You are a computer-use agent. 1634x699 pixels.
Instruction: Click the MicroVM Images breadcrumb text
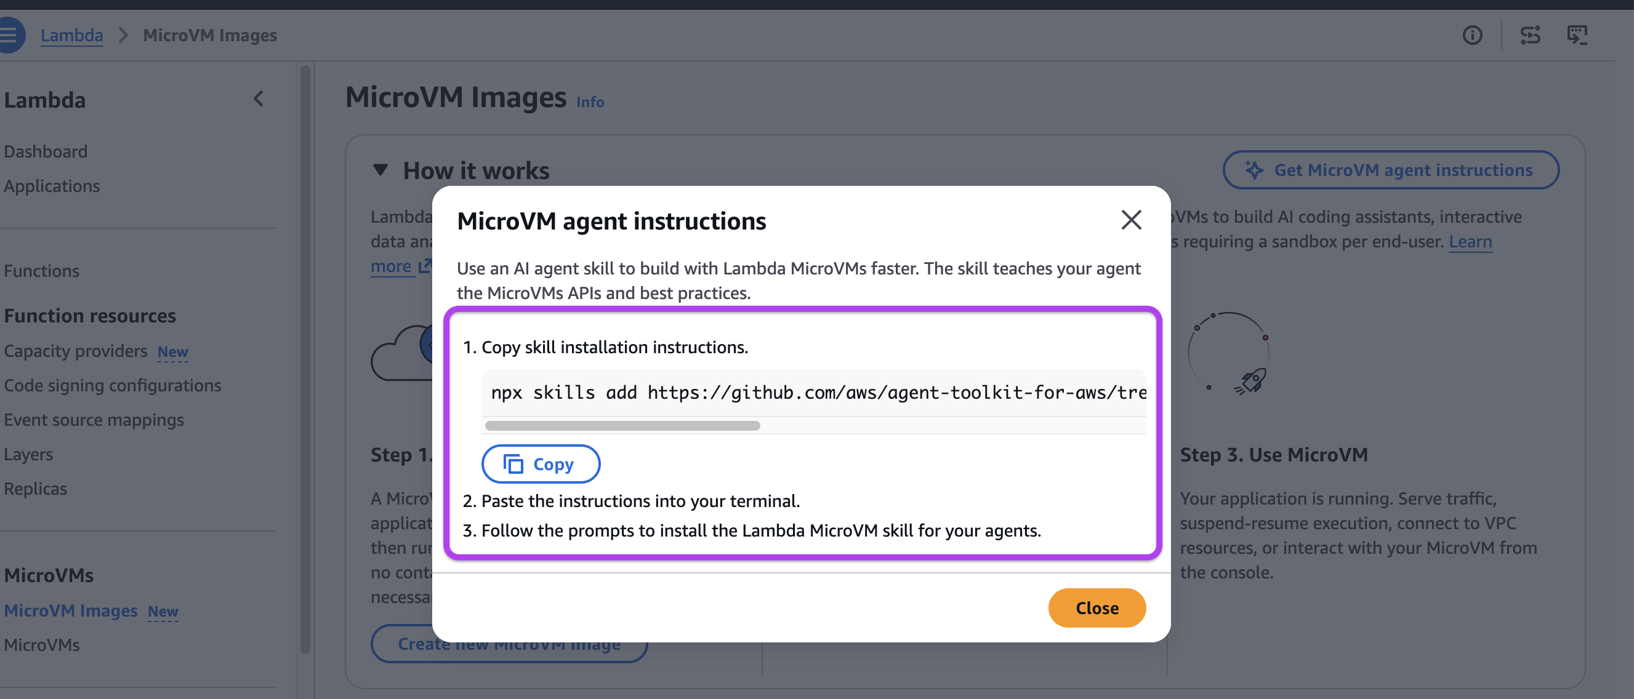point(210,36)
